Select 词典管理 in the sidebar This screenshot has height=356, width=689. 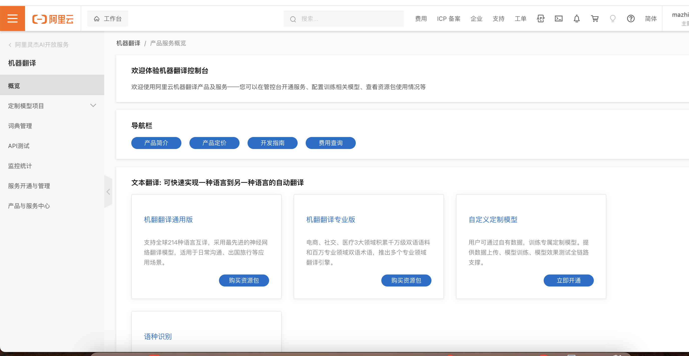(x=20, y=126)
